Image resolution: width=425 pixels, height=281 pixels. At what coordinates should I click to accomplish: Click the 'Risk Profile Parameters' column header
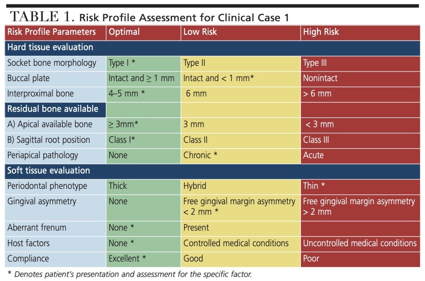[51, 32]
